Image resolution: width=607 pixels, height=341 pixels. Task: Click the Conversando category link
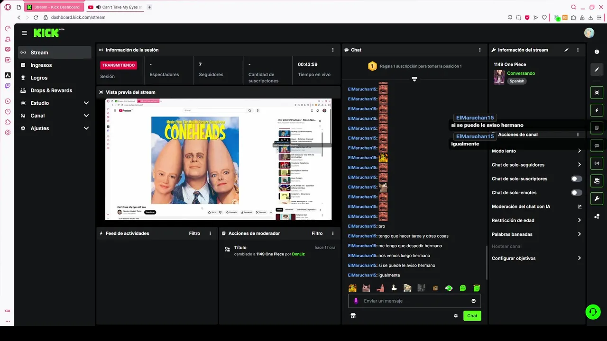click(521, 73)
